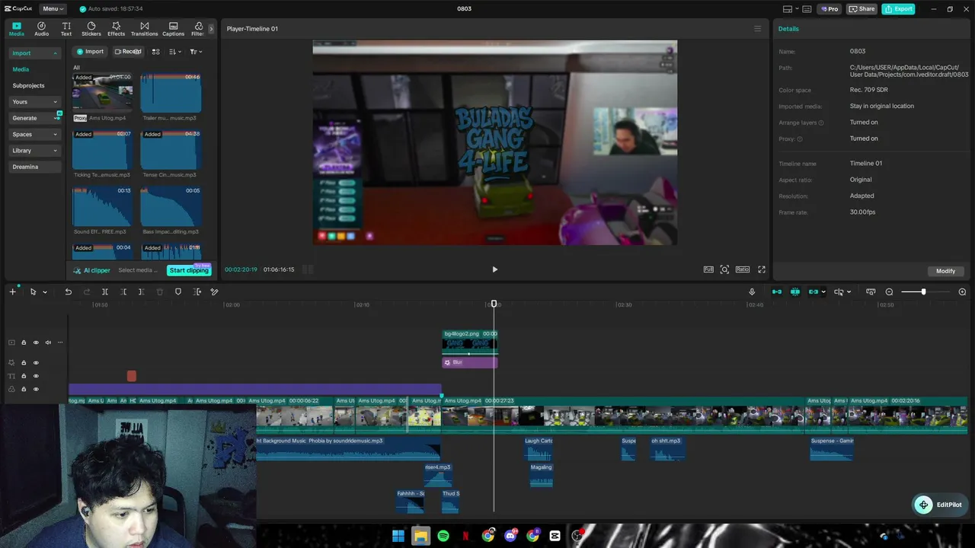
Task: Toggle main track magnet
Action: pos(777,292)
